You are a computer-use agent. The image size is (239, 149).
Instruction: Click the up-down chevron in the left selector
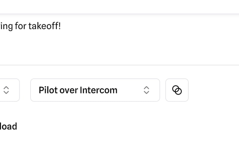coord(6,90)
